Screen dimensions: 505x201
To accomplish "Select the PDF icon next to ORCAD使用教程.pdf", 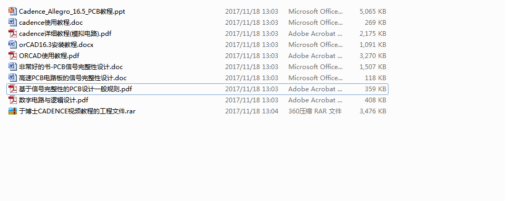I will point(12,56).
